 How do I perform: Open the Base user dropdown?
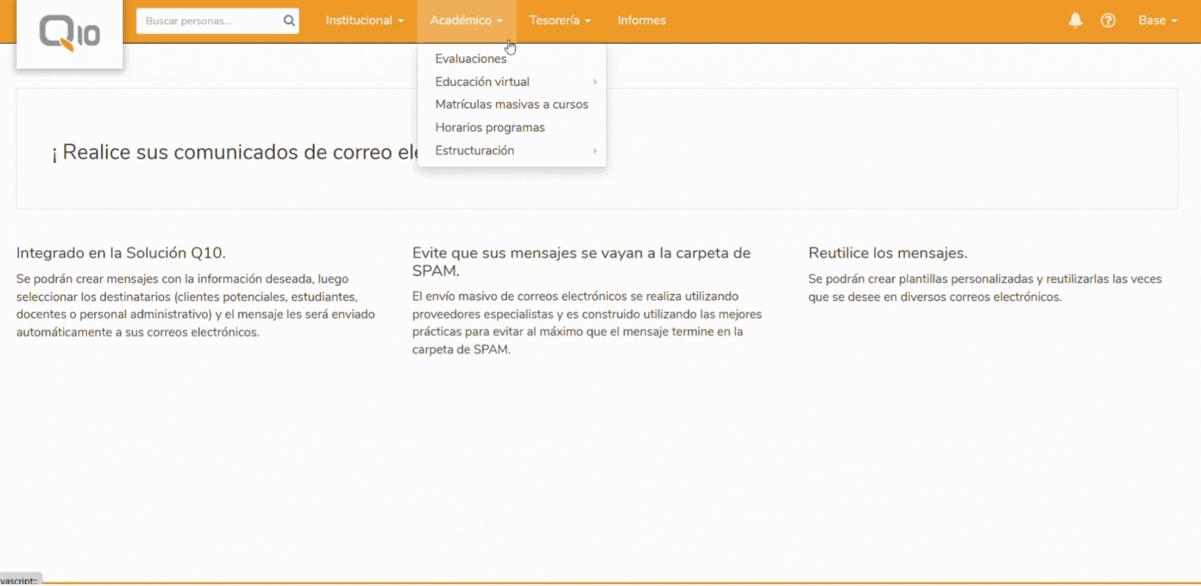(x=1157, y=21)
